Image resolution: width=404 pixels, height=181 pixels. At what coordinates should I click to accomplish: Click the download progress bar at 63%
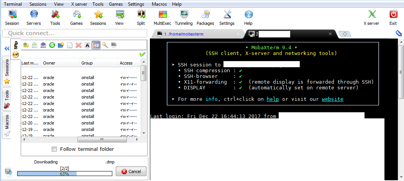(65, 174)
